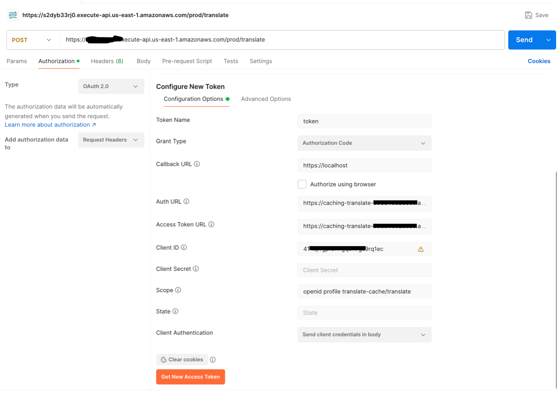
Task: Click the info icon next to Client Secret
Action: 196,269
